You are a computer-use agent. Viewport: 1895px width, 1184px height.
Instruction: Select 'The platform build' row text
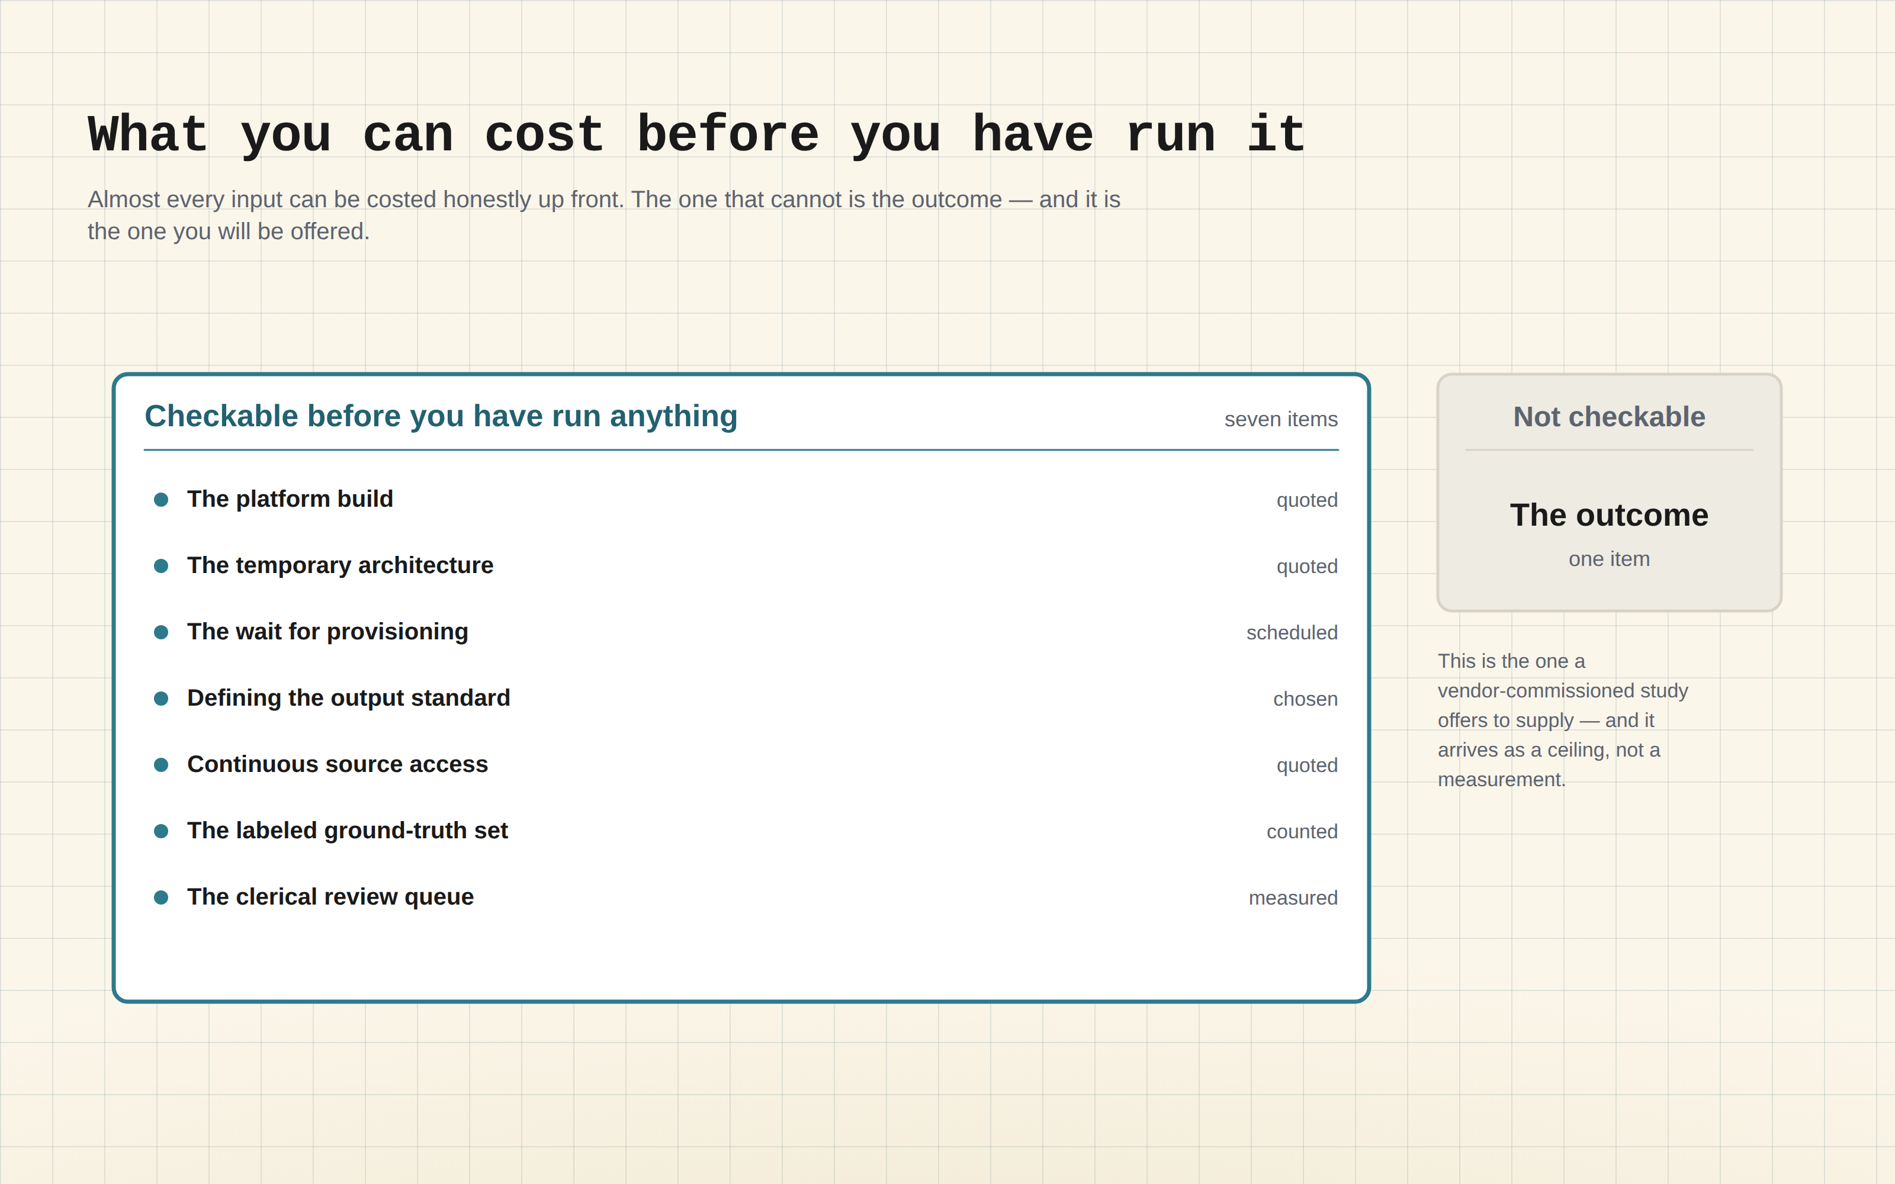[290, 499]
